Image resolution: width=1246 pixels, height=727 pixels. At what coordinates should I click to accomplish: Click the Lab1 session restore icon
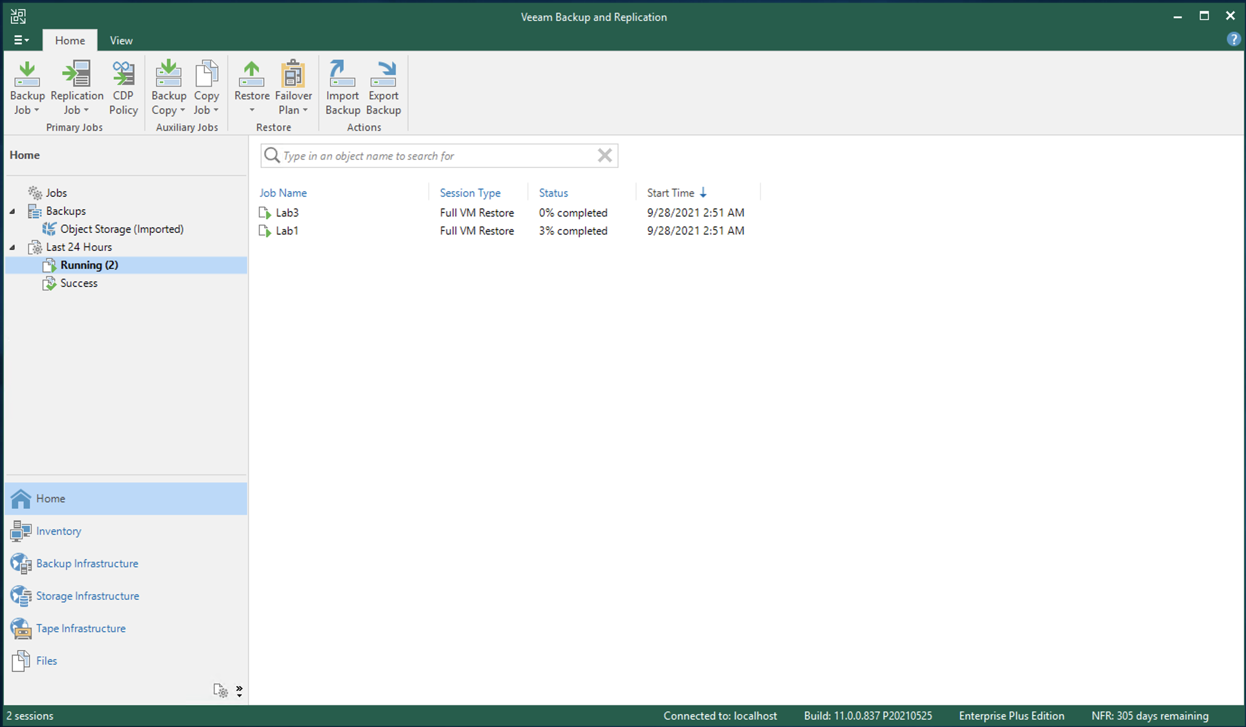(x=265, y=231)
